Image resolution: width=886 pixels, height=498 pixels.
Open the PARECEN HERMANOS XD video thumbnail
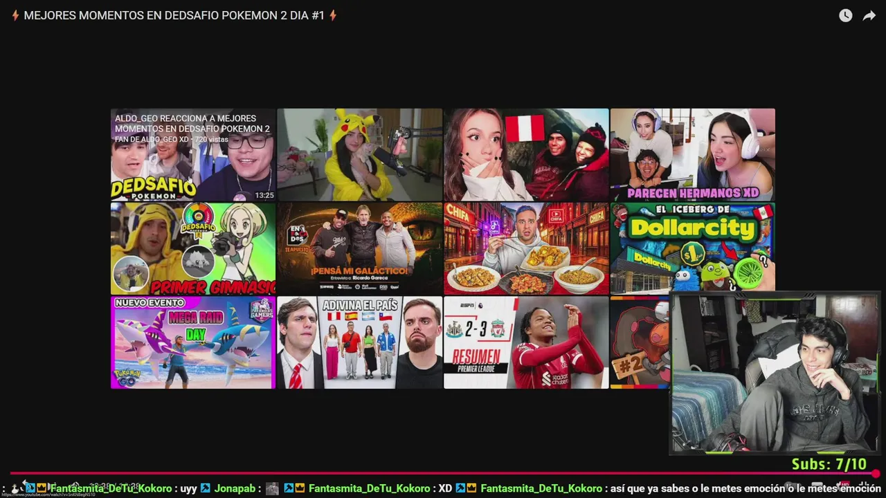click(692, 154)
